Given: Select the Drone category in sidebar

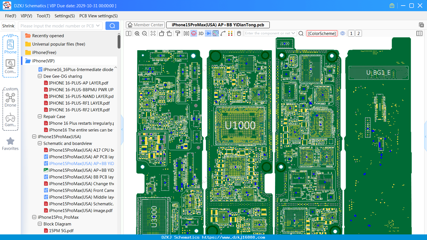Looking at the screenshot, I should (x=10, y=100).
